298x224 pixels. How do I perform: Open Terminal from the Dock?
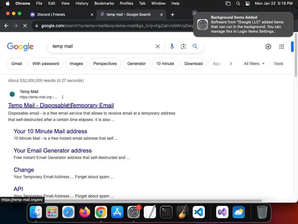point(166,212)
